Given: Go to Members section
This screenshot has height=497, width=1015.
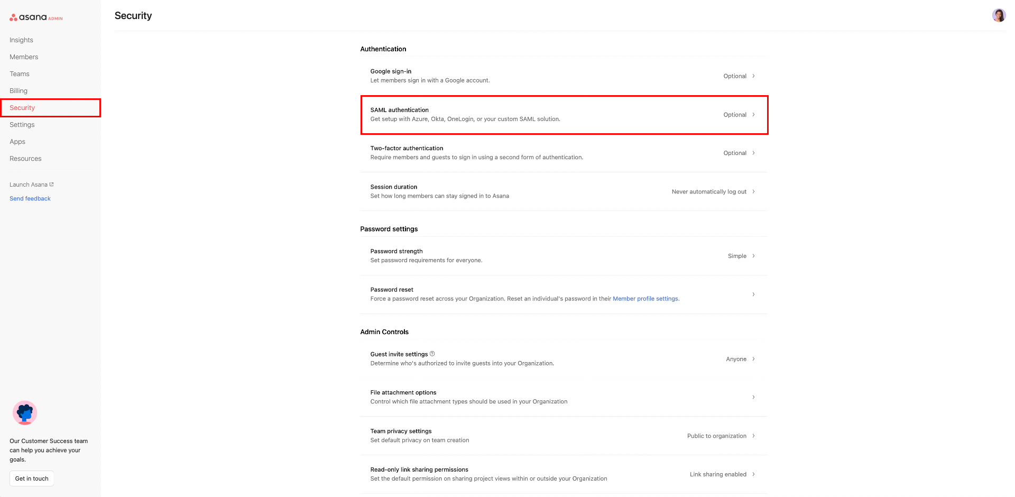Looking at the screenshot, I should tap(24, 57).
